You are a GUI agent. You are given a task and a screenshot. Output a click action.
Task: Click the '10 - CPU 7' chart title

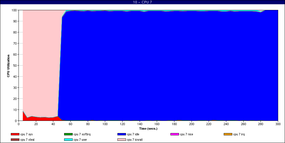[142, 2]
